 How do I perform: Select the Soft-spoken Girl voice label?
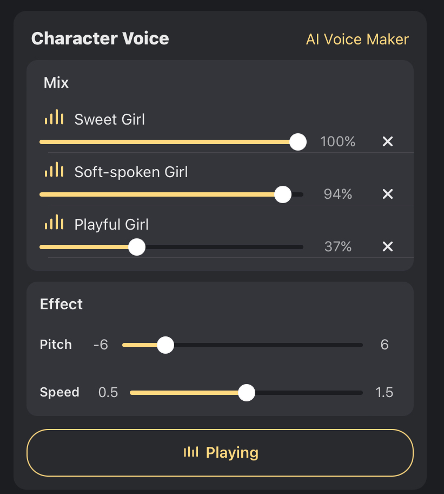click(x=131, y=172)
